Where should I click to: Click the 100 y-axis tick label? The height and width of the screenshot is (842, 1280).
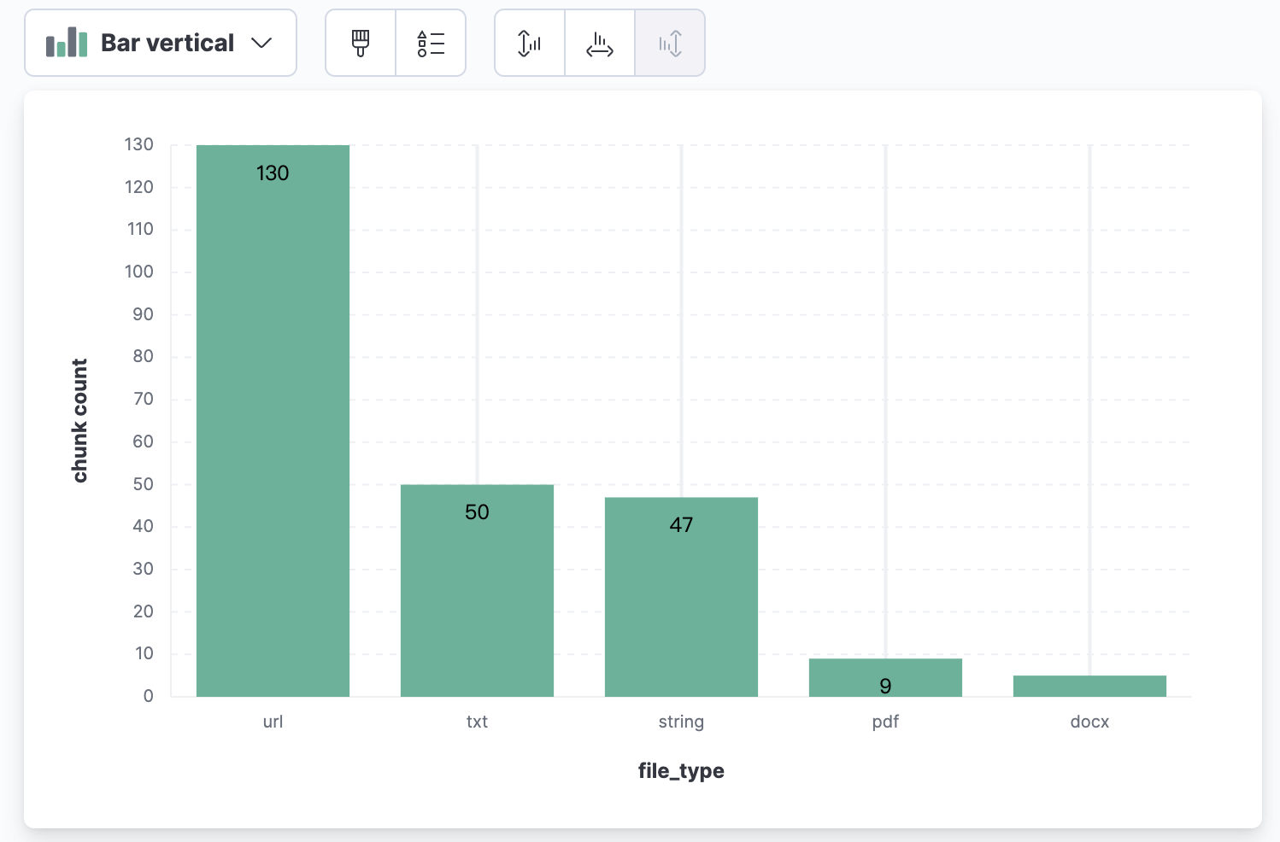click(139, 272)
